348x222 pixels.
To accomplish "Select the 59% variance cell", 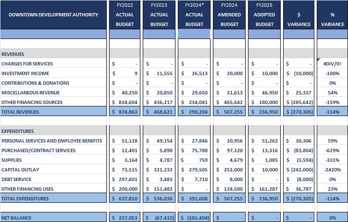I will [333, 141].
